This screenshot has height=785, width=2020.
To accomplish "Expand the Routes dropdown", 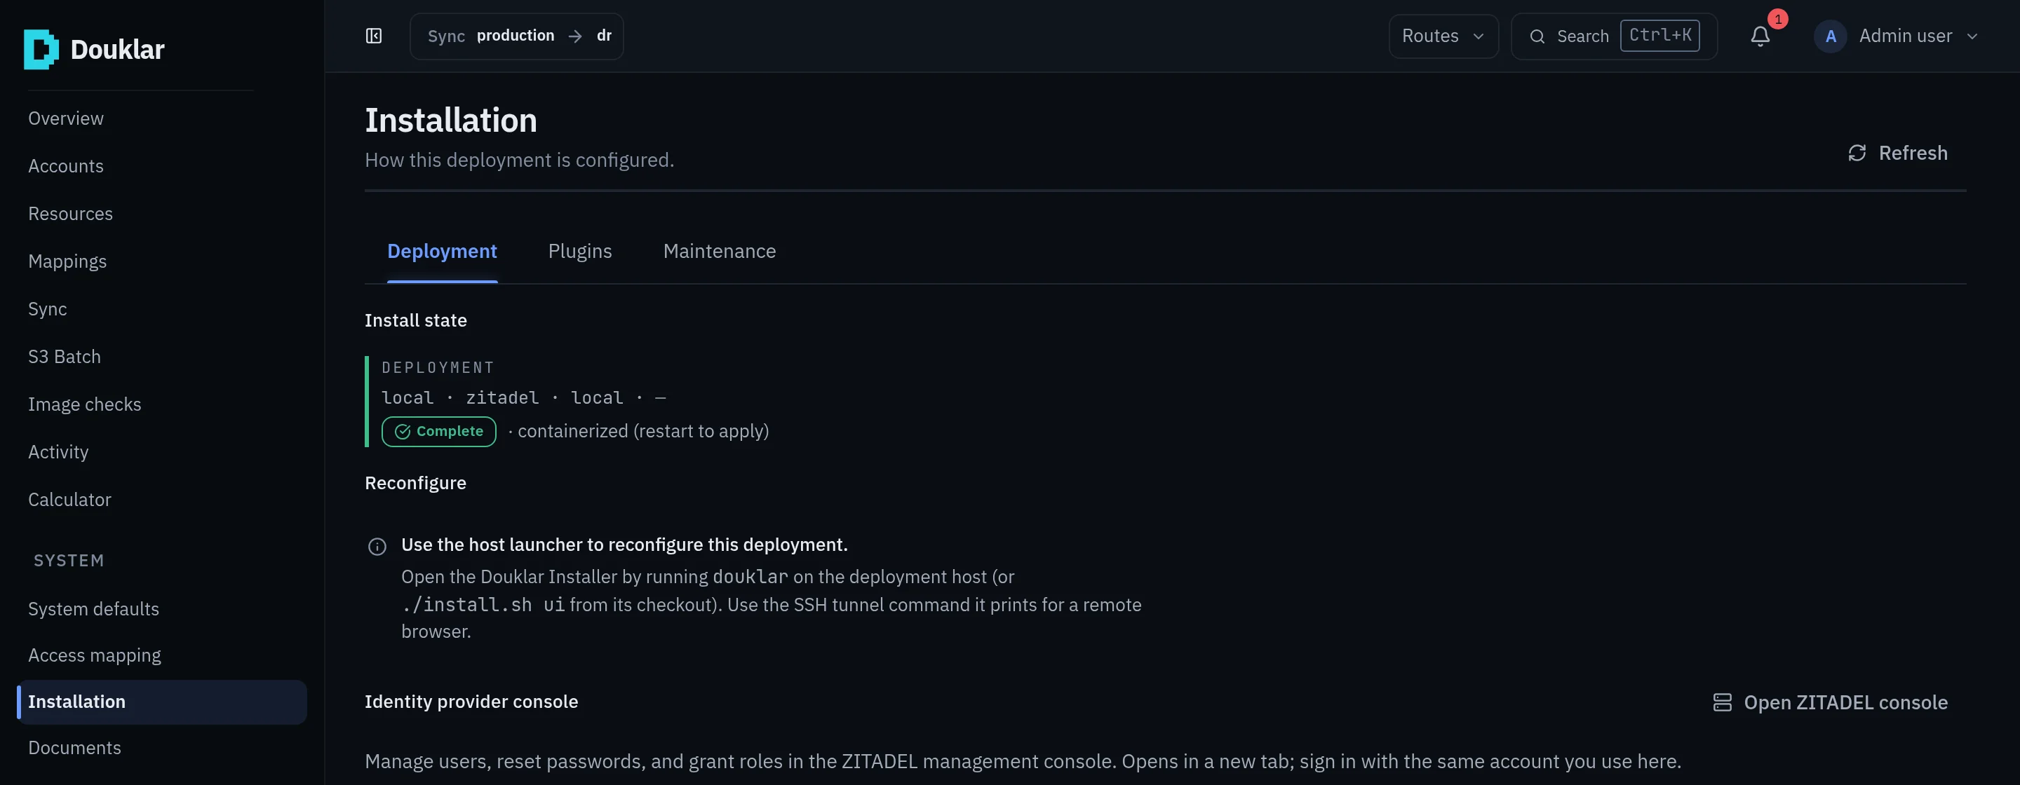I will tap(1443, 36).
